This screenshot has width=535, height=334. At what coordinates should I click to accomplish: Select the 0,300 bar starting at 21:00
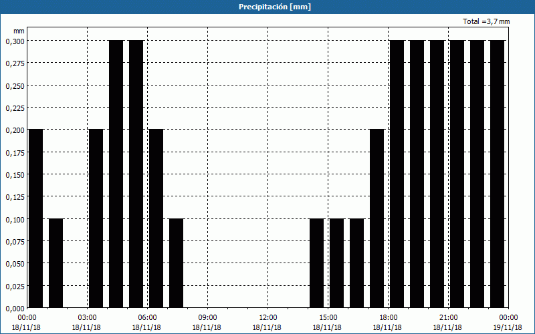(x=457, y=174)
